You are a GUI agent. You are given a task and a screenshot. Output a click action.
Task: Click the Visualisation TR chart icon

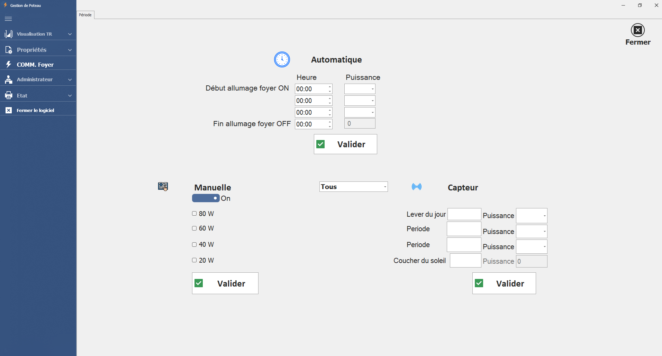(9, 34)
